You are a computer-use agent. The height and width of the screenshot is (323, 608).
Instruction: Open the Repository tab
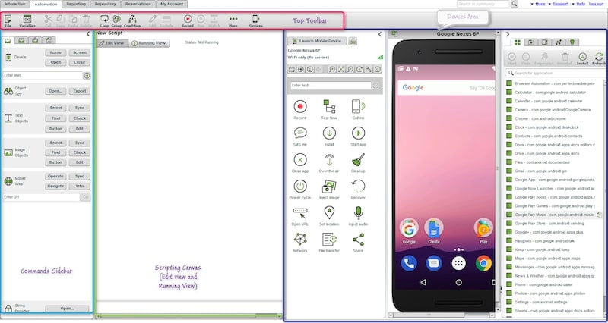[x=106, y=4]
